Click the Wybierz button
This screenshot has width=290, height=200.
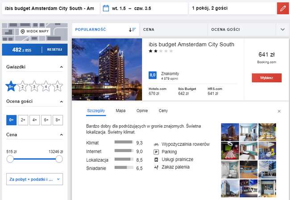point(267,78)
